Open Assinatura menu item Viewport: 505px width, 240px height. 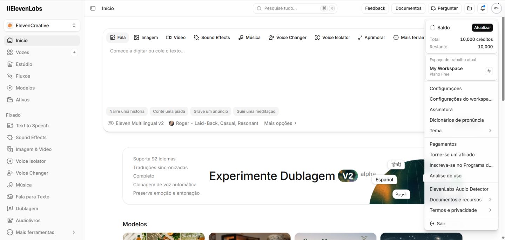click(x=461, y=109)
